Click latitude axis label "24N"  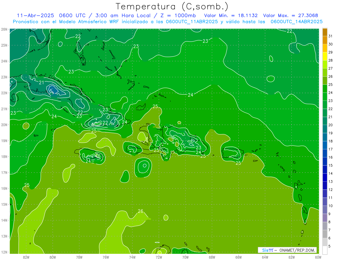4,61
